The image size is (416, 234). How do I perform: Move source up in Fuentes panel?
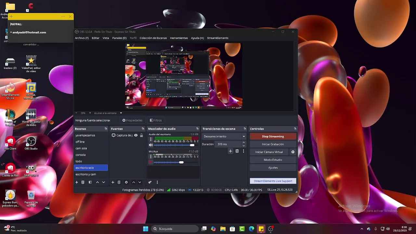coord(134,182)
